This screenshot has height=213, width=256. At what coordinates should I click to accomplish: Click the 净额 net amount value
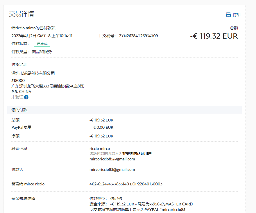[x=101, y=136]
